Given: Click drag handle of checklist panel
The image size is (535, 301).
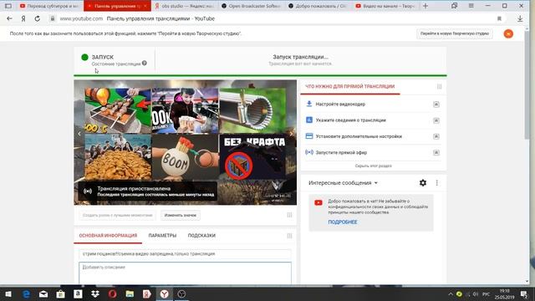Looking at the screenshot, I should pos(439,87).
